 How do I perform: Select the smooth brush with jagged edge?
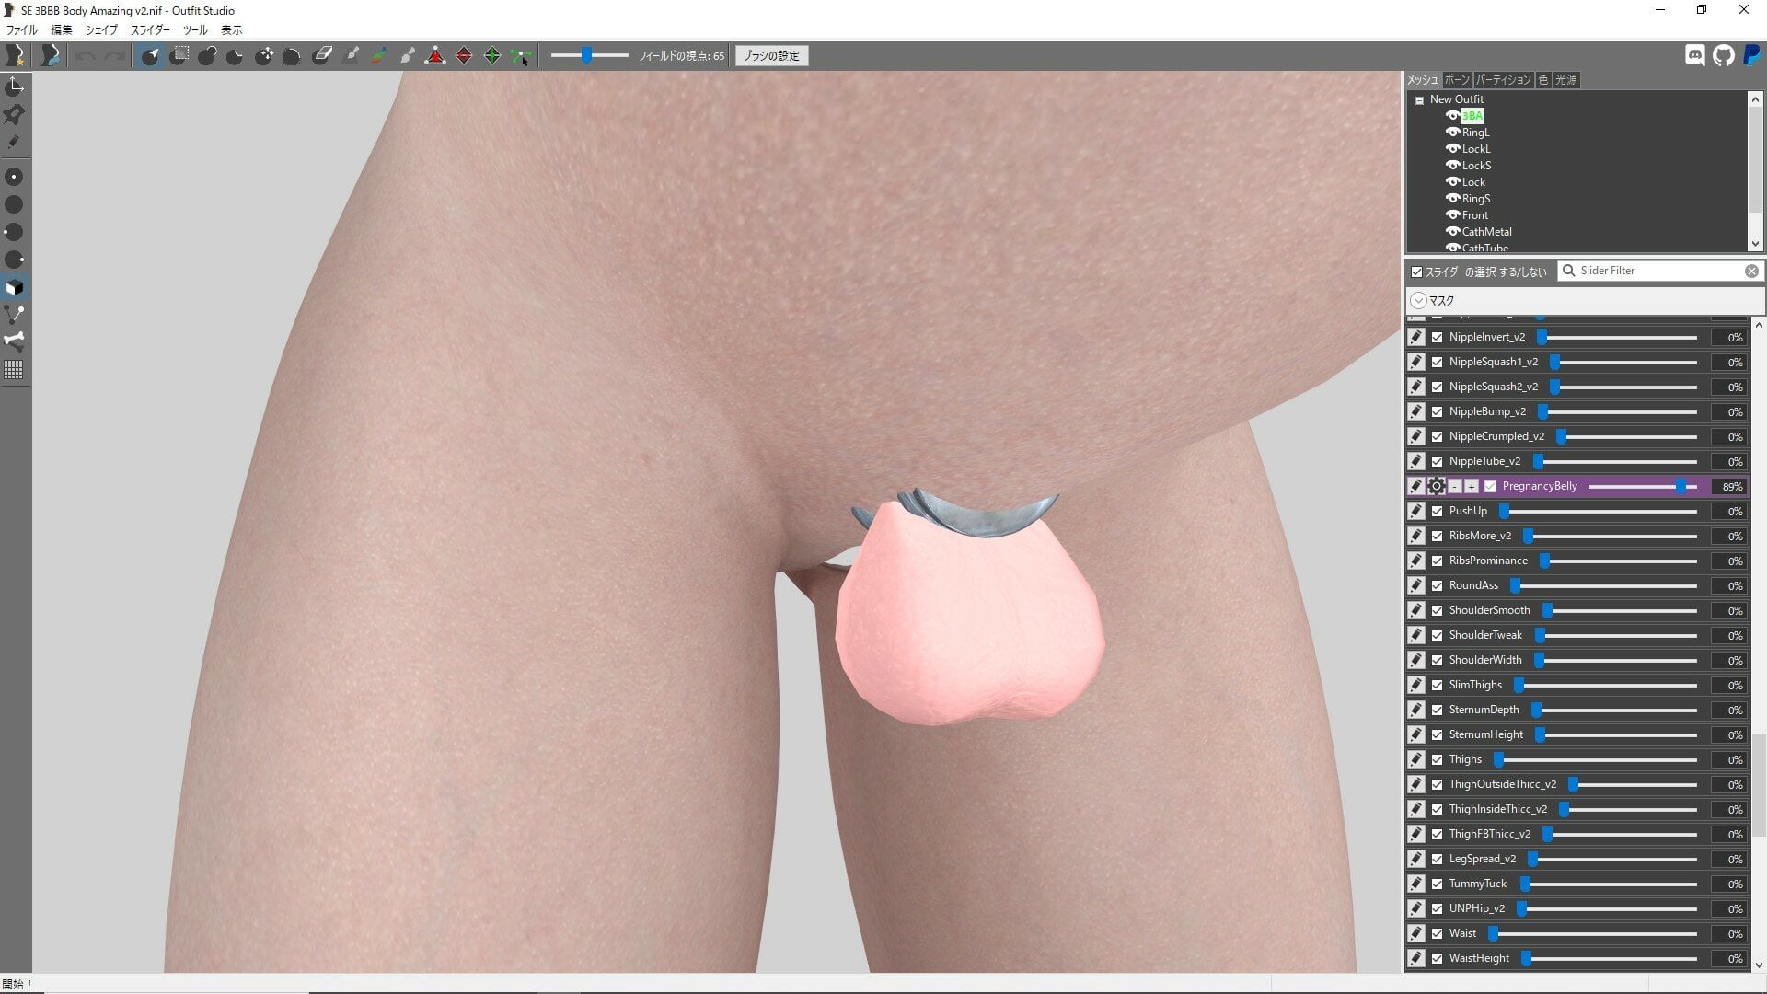292,56
